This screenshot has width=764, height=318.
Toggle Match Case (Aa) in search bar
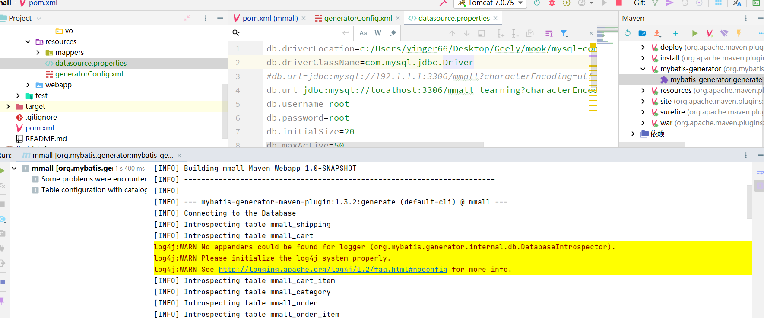click(363, 33)
